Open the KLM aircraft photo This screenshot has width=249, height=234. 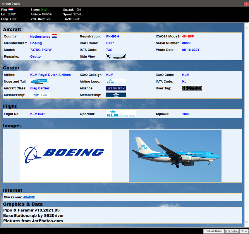pyautogui.click(x=175, y=156)
